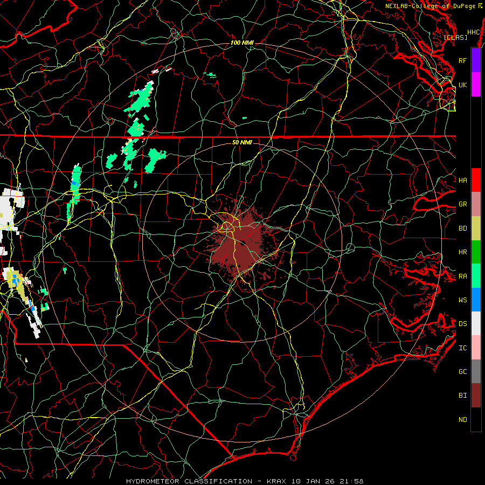The height and width of the screenshot is (485, 485).
Task: Select the GR pink-brown legend swatch
Action: (476, 204)
